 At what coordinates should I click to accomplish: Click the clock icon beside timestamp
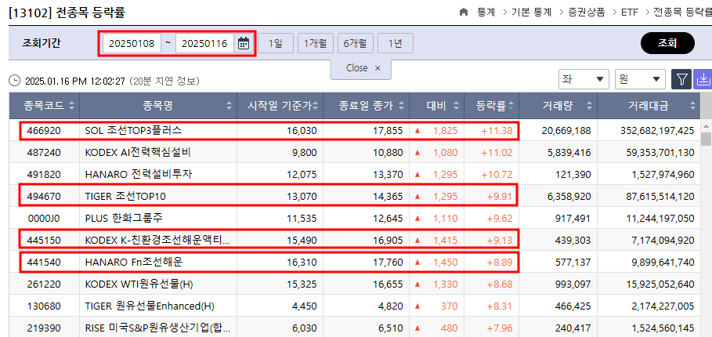[x=15, y=82]
